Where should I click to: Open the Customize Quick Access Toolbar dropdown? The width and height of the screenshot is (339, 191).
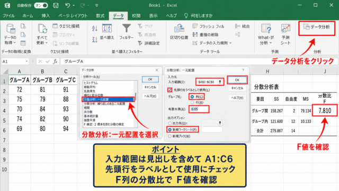click(96, 5)
